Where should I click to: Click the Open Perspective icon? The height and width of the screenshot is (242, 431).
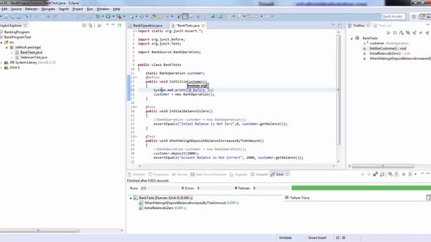click(x=413, y=17)
